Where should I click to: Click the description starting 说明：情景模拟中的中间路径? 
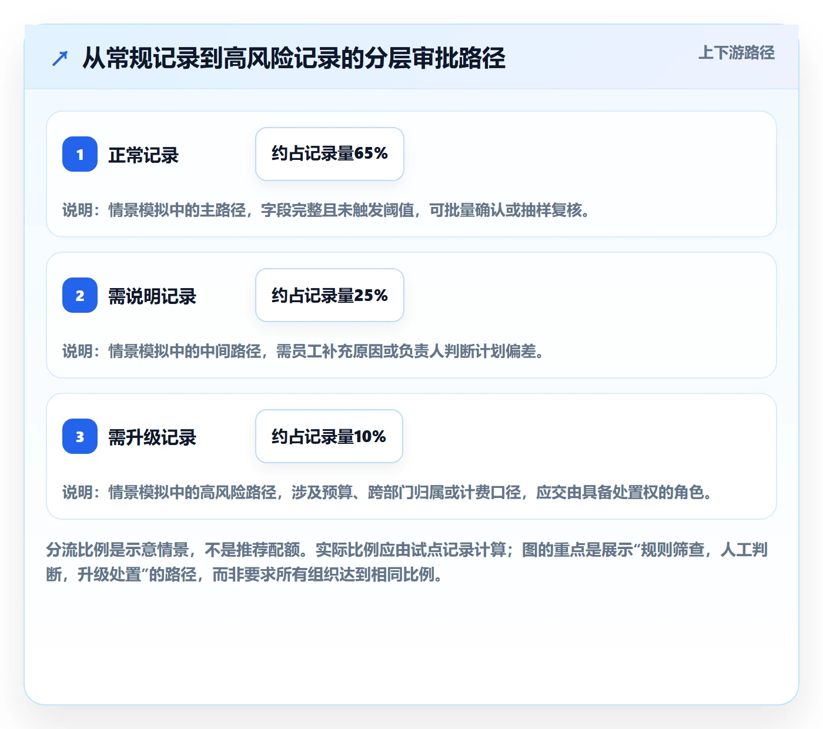click(303, 351)
